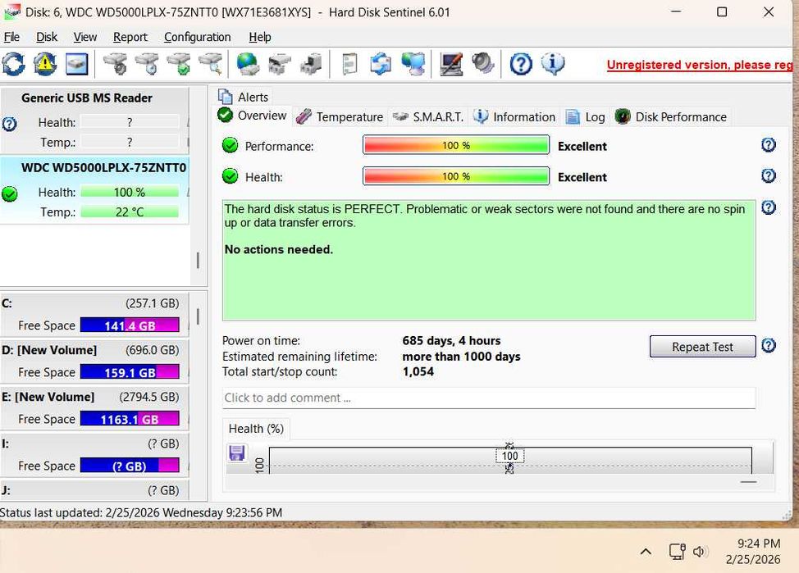
Task: Open the Disk Performance tab
Action: [x=671, y=117]
